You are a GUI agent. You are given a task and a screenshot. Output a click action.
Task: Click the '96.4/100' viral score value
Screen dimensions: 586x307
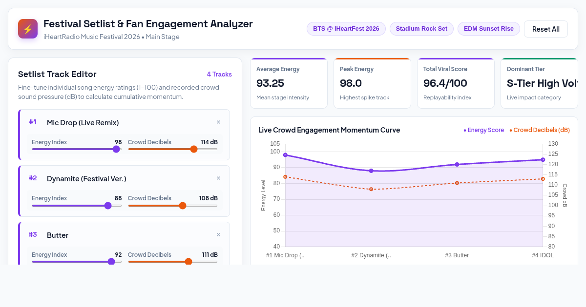(x=445, y=83)
